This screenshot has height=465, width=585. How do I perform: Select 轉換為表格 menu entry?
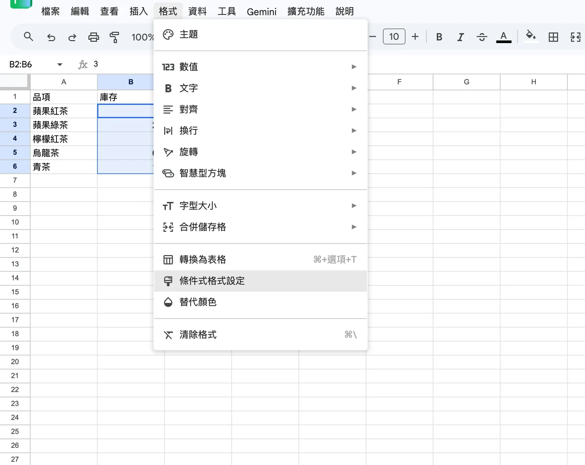pos(260,260)
